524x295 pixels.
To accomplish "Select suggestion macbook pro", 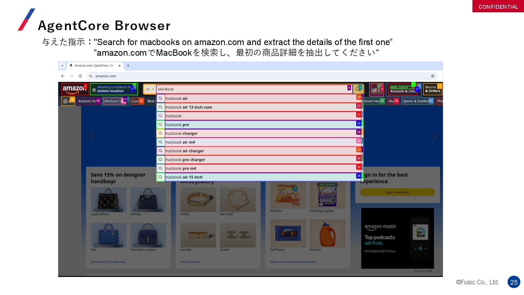I will click(x=260, y=125).
